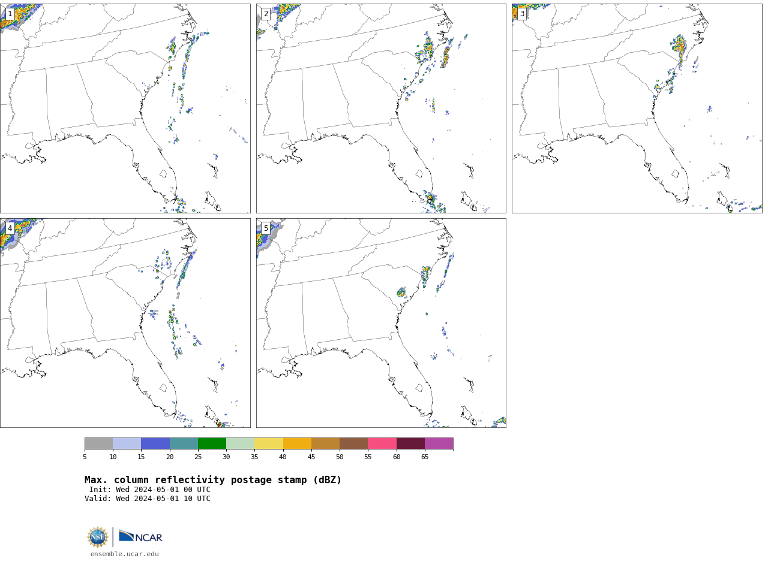The width and height of the screenshot is (768, 561).
Task: Click the yellow 35-40 dBZ swatch
Action: tap(269, 444)
